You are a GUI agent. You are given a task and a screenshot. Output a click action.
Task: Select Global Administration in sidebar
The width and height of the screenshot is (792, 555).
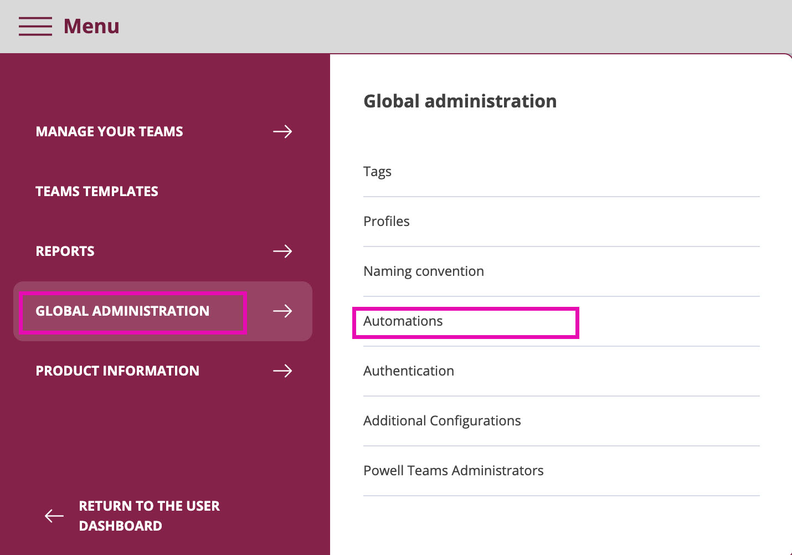click(x=122, y=311)
